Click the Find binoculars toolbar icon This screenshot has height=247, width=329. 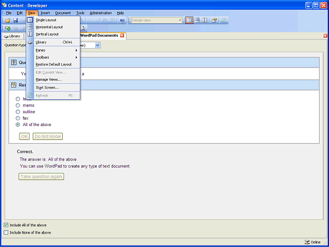click(104, 21)
